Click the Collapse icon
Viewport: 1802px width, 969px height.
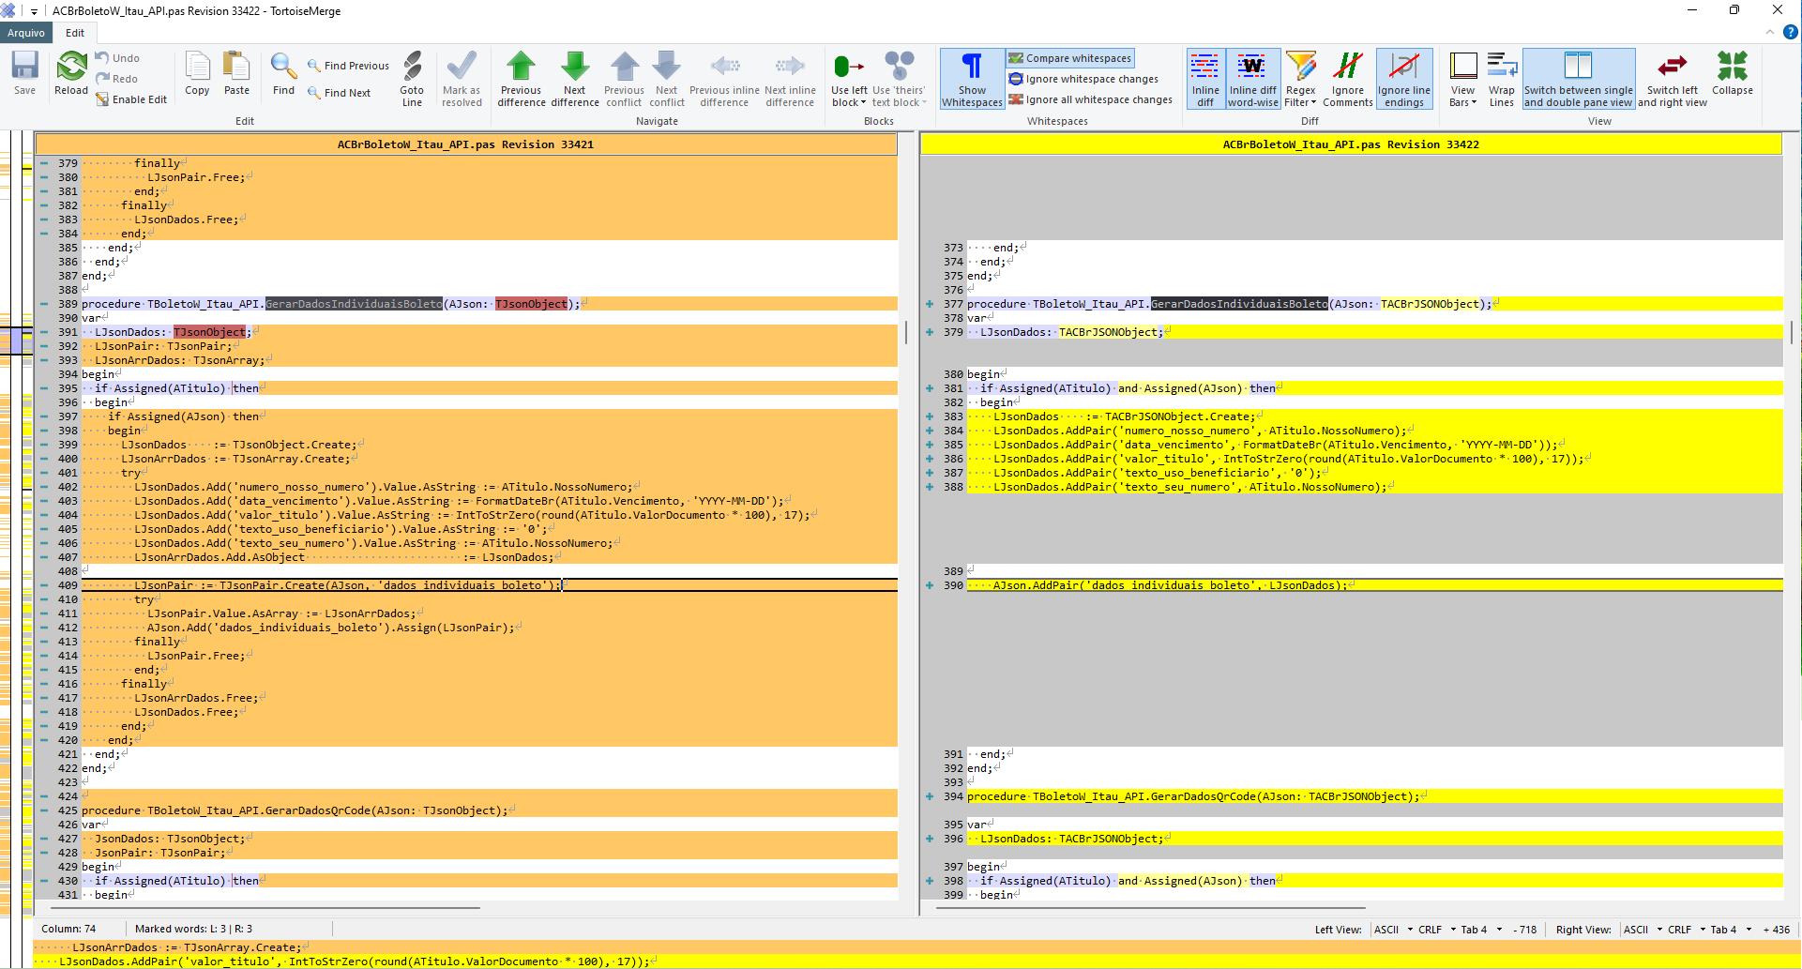tap(1733, 73)
